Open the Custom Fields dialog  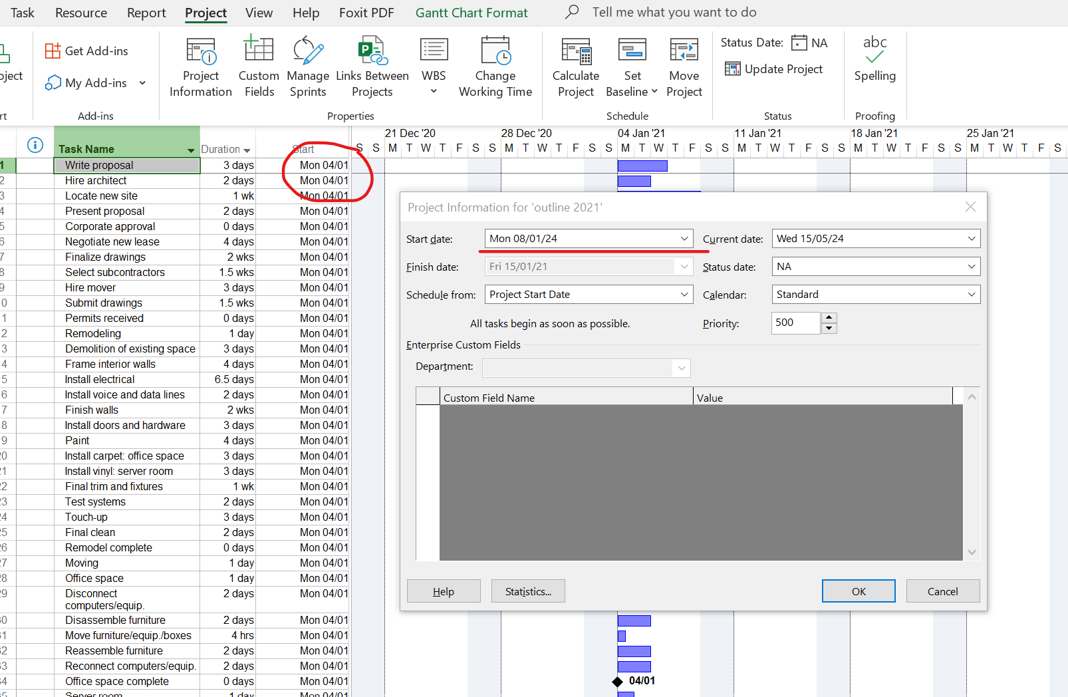[259, 65]
